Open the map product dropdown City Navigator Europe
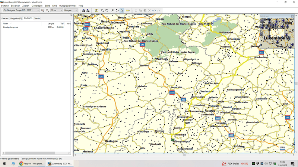 click(21, 10)
